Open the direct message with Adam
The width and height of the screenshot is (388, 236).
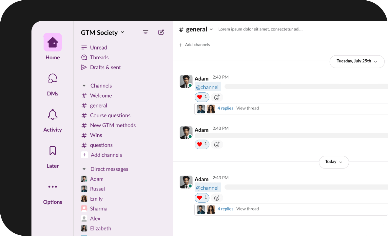pyautogui.click(x=92, y=179)
